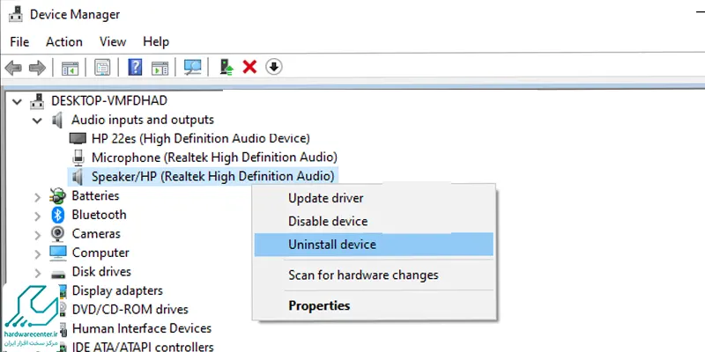
Task: Click the Back arrow toolbar icon
Action: pos(13,67)
